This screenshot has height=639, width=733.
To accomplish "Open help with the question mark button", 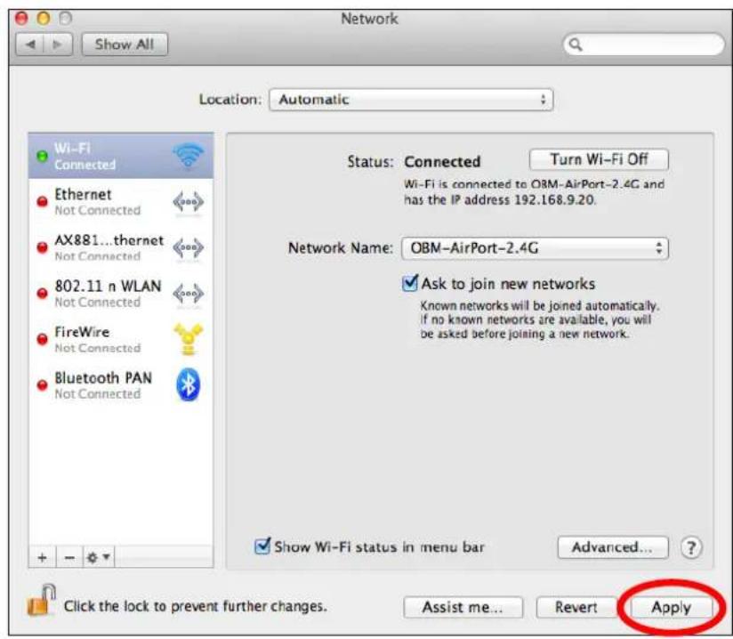I will tap(691, 546).
